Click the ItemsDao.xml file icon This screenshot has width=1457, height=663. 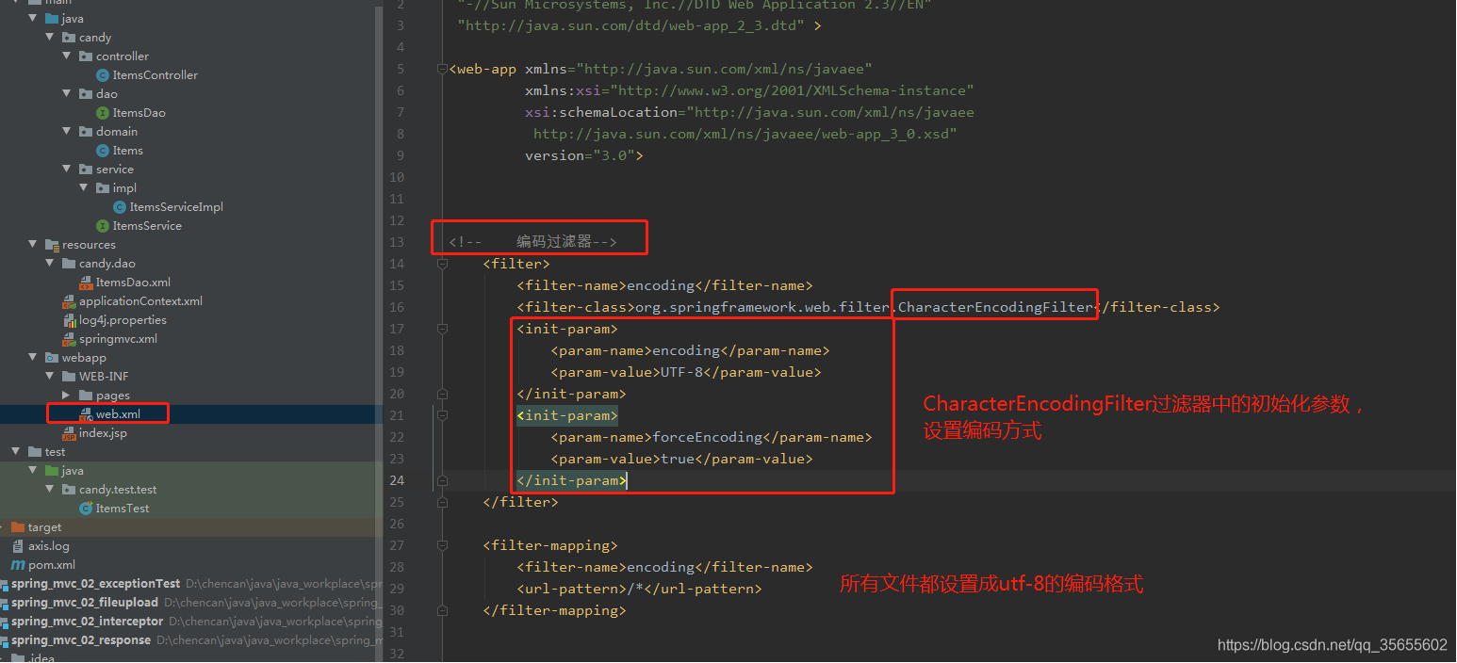click(86, 283)
